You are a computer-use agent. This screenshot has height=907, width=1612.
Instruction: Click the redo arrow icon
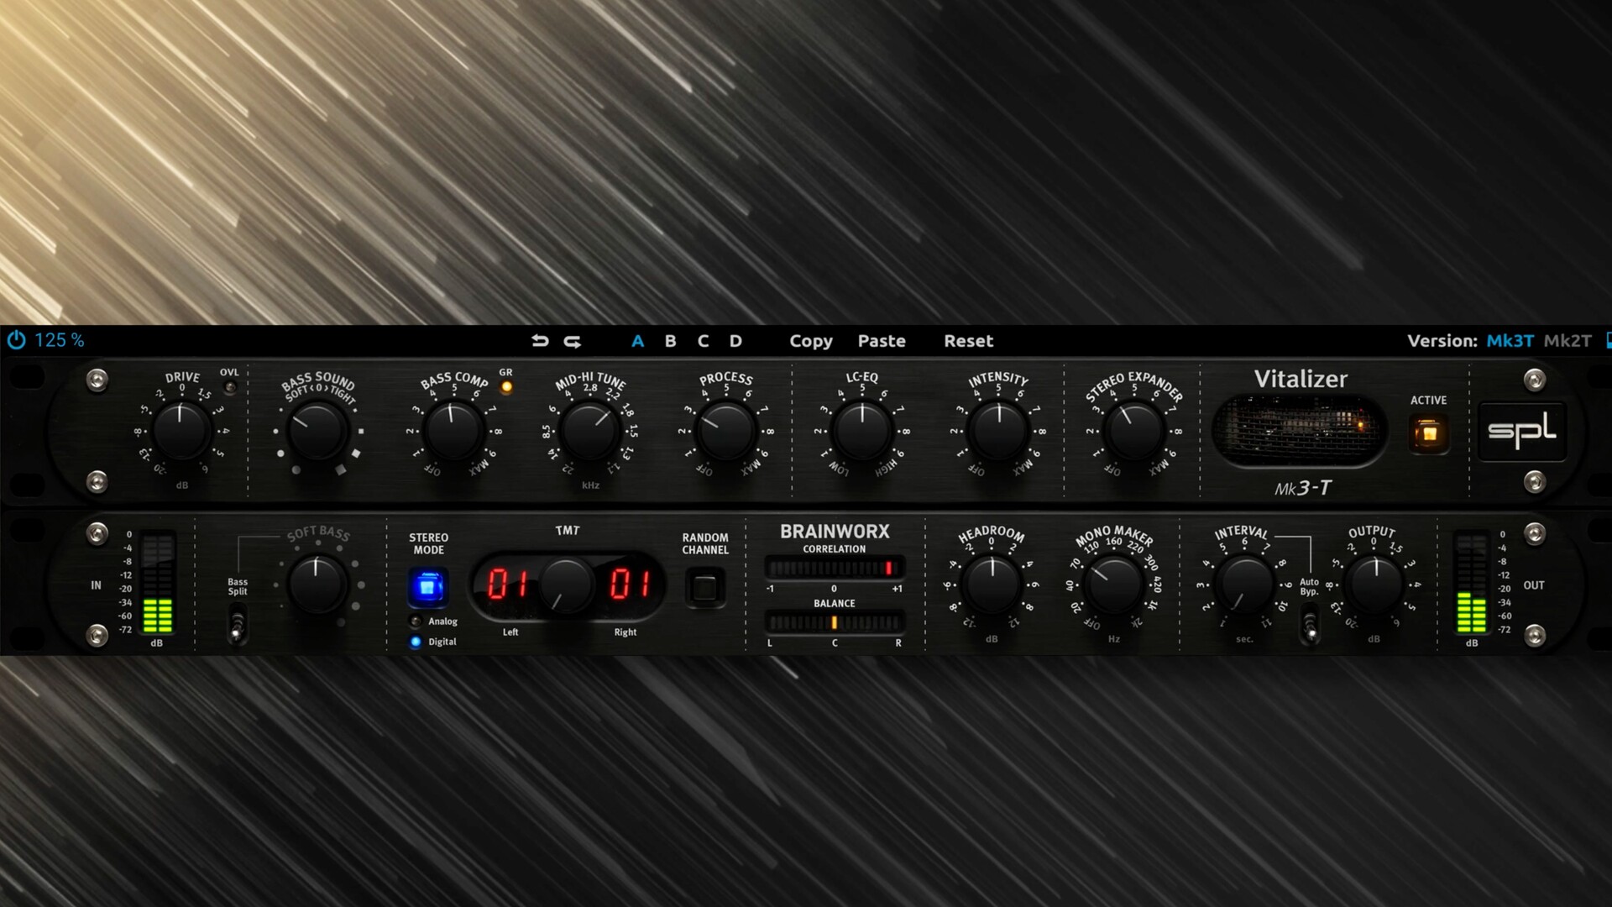click(573, 340)
